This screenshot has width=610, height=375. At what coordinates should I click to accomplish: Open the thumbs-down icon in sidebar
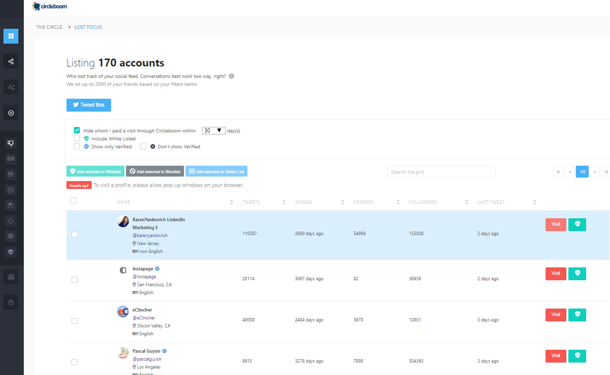(11, 143)
